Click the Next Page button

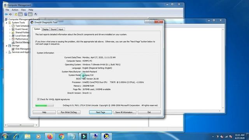tap(100, 112)
